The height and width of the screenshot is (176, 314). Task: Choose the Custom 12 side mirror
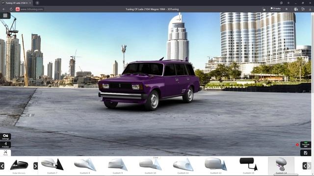(x=216, y=166)
